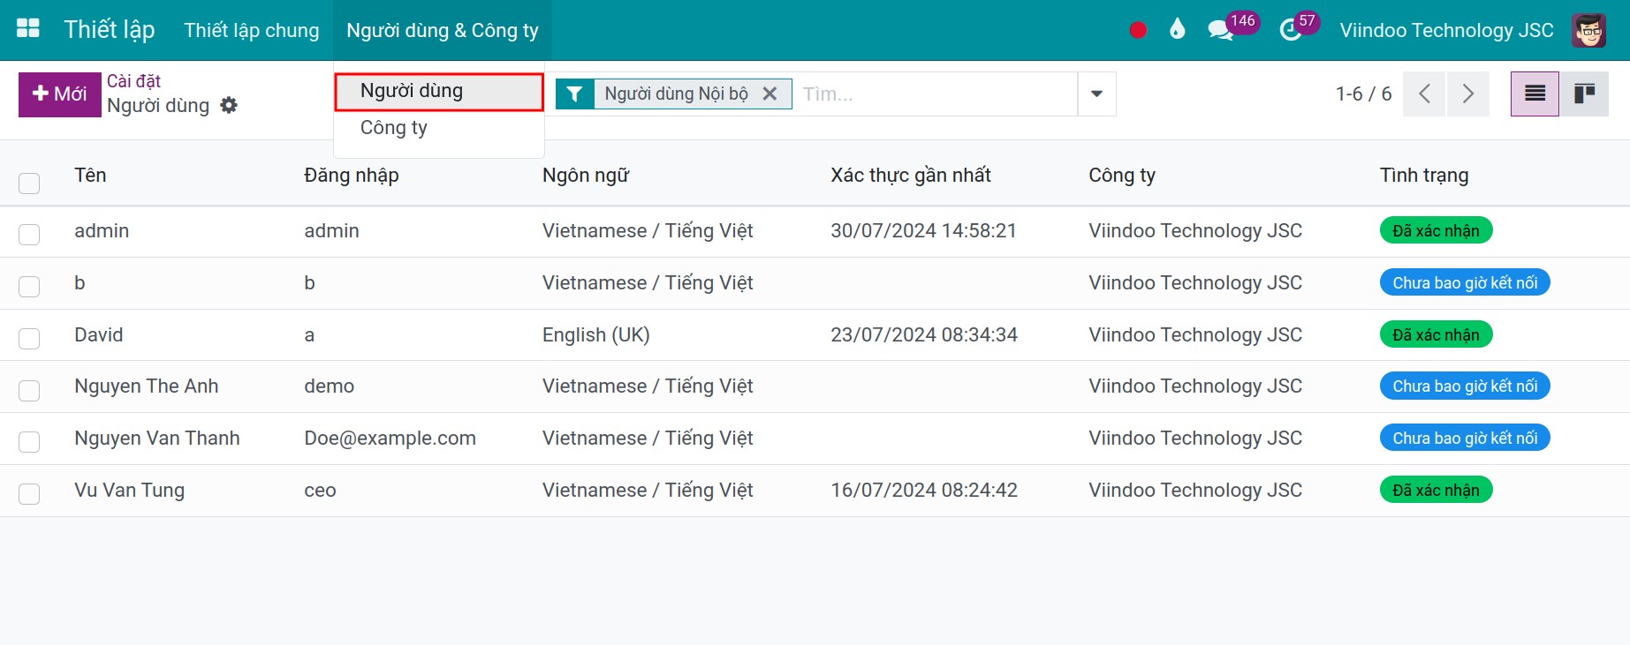Click David's English (UK) language cell
The height and width of the screenshot is (645, 1630).
[x=595, y=334]
